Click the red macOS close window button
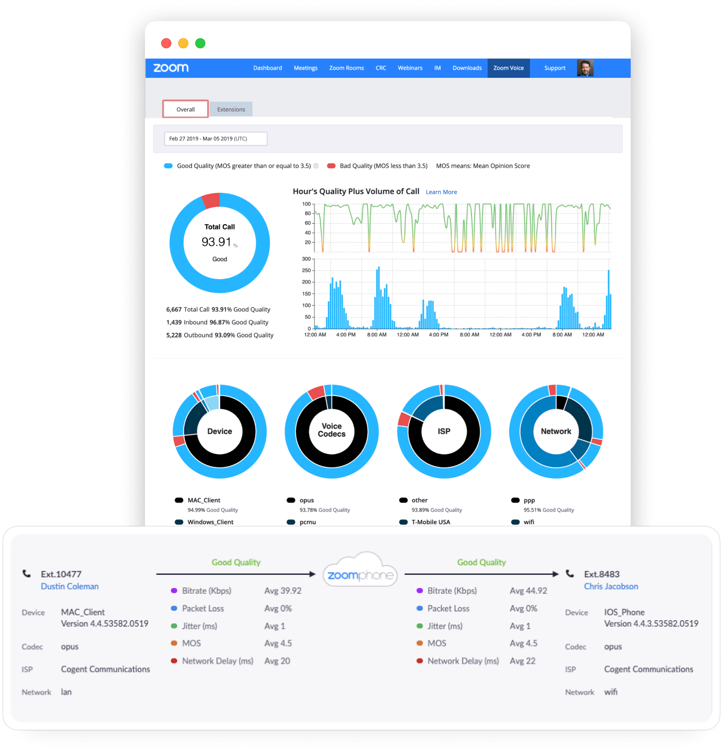The width and height of the screenshot is (726, 754). (166, 43)
